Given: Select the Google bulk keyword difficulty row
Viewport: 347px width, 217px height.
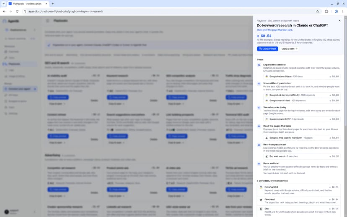Looking at the screenshot, I should pos(302,95).
